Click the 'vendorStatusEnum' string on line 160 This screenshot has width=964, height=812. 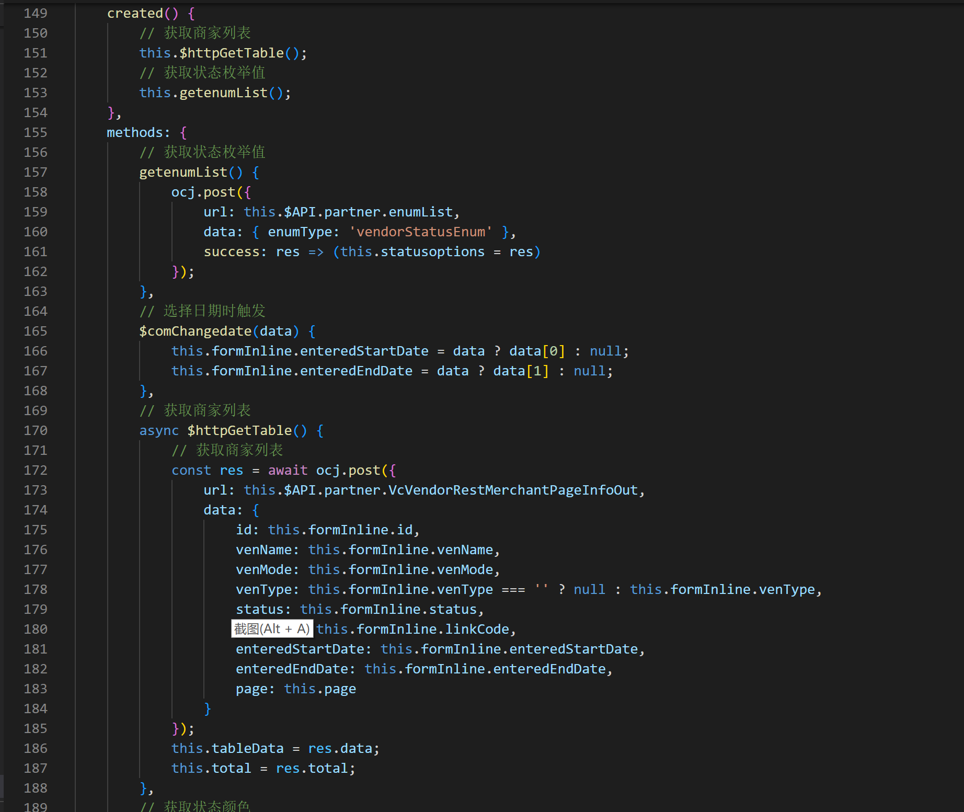(x=421, y=232)
